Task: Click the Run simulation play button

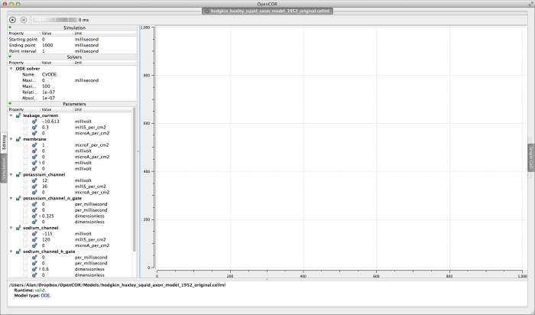Action: (12, 18)
